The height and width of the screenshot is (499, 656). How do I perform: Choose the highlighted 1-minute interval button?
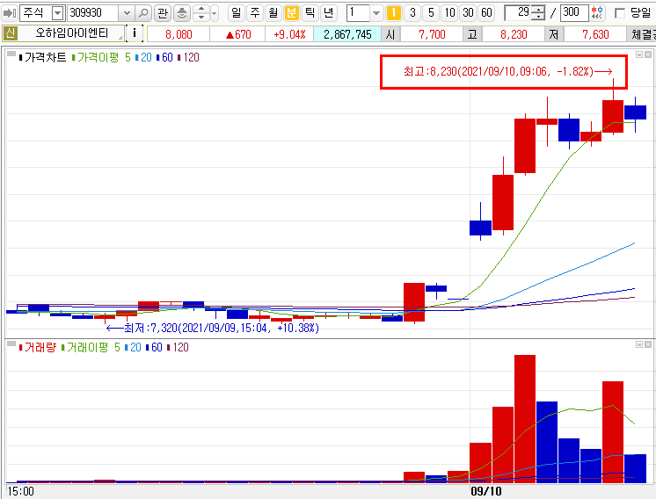tap(393, 13)
